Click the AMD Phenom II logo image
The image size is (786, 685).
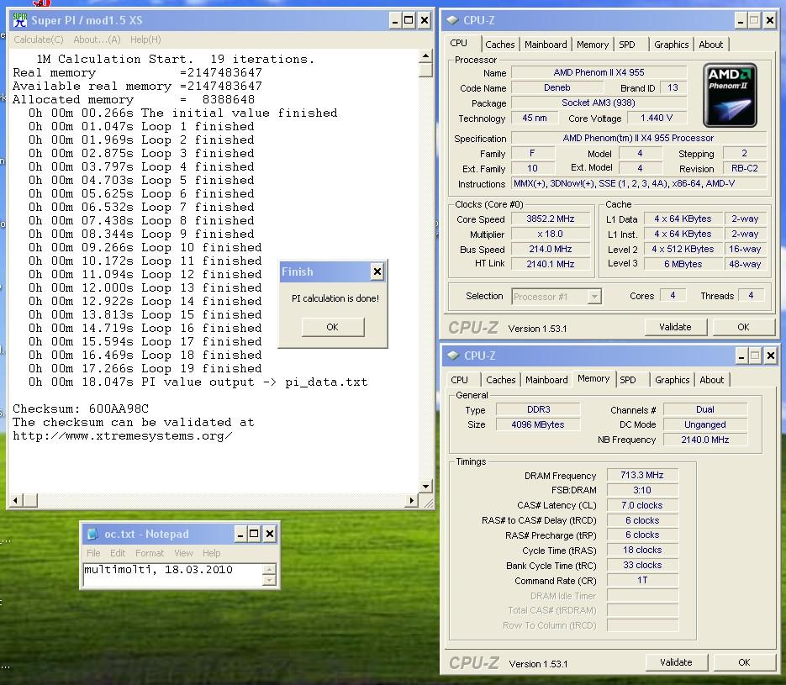pos(730,95)
